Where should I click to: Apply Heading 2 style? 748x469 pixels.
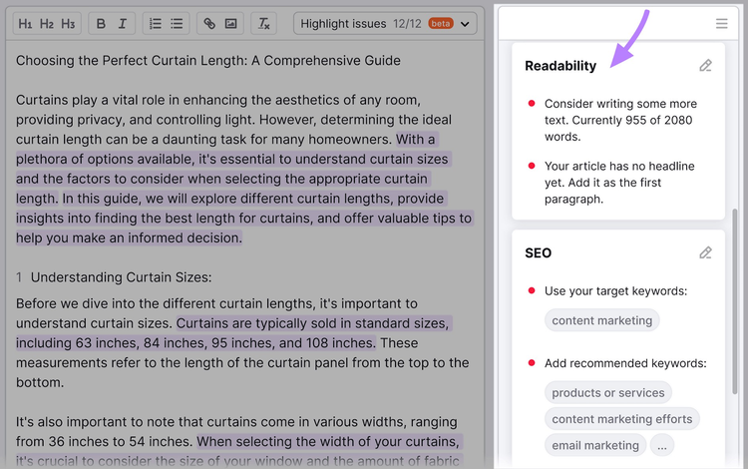(46, 23)
